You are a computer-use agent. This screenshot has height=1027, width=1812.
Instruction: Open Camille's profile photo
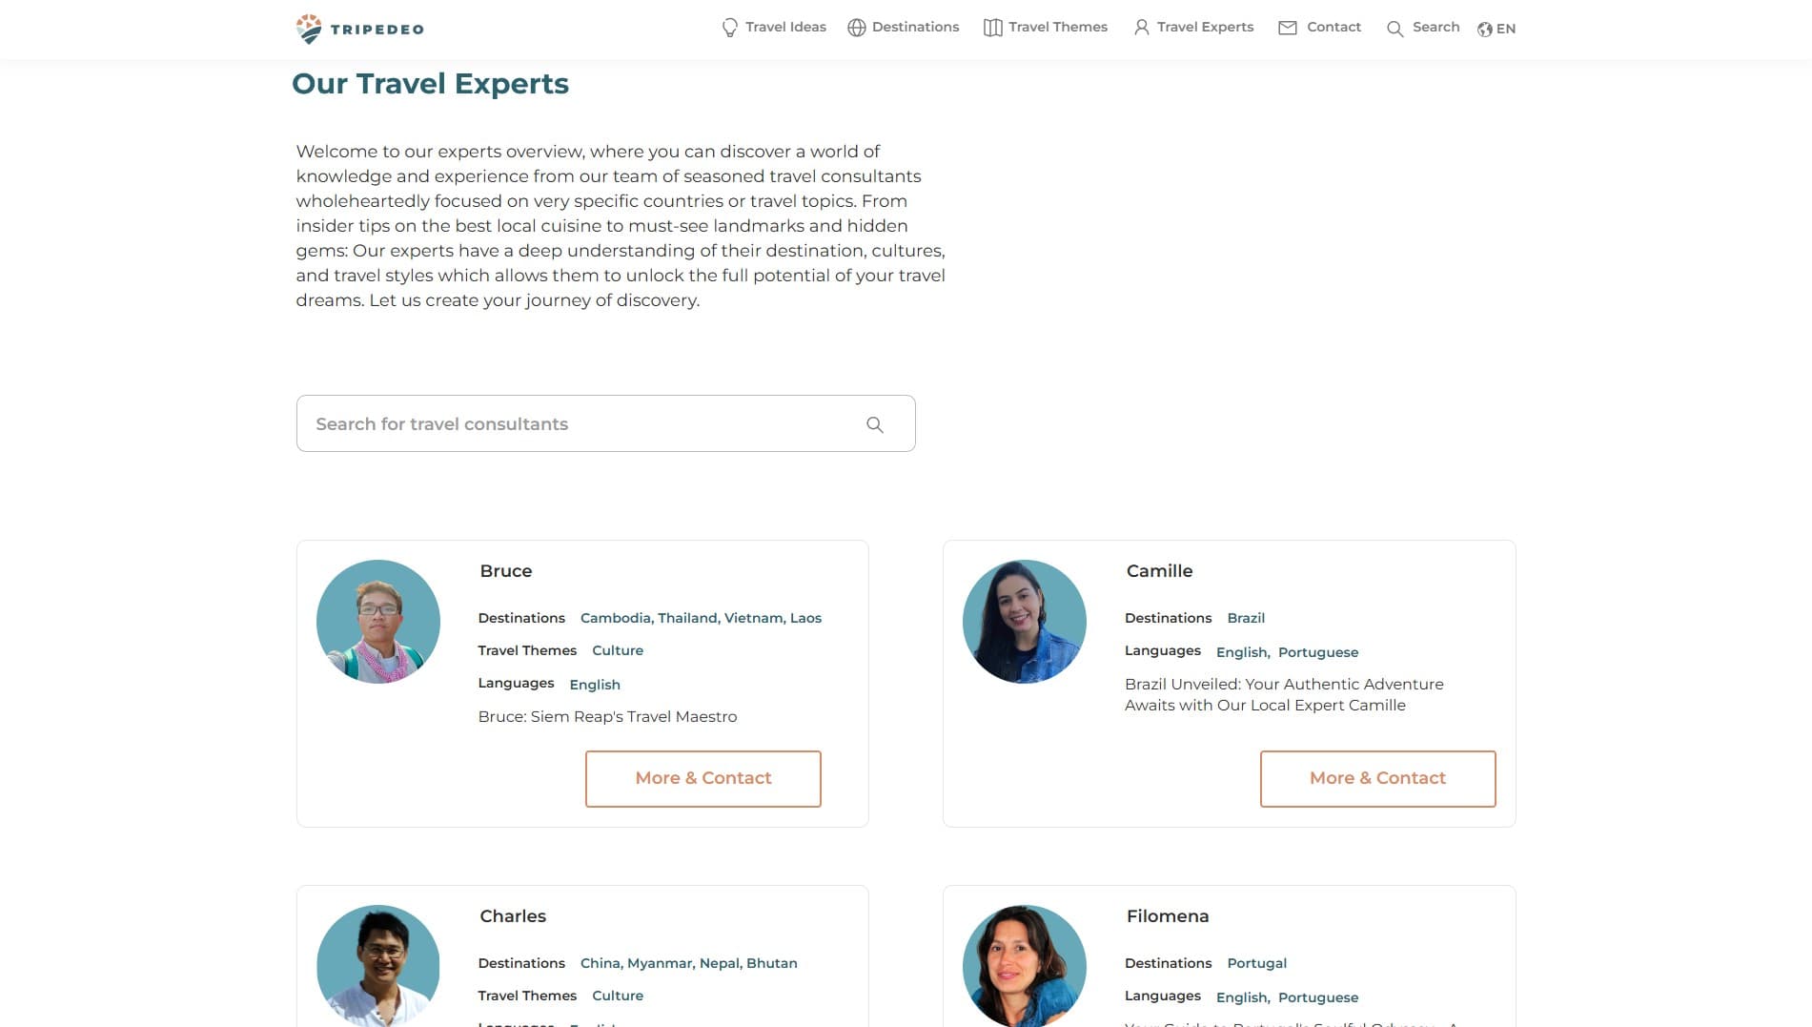(x=1024, y=622)
